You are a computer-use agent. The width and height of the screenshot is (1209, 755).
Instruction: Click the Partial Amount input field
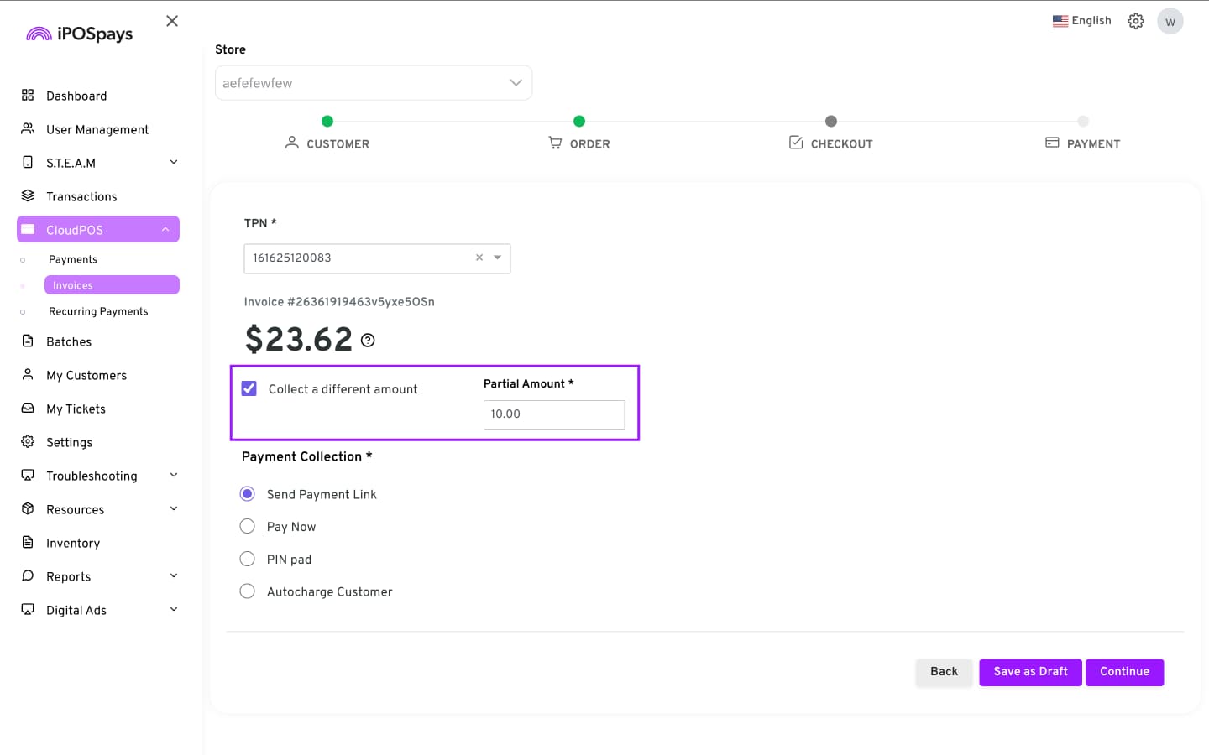tap(553, 414)
